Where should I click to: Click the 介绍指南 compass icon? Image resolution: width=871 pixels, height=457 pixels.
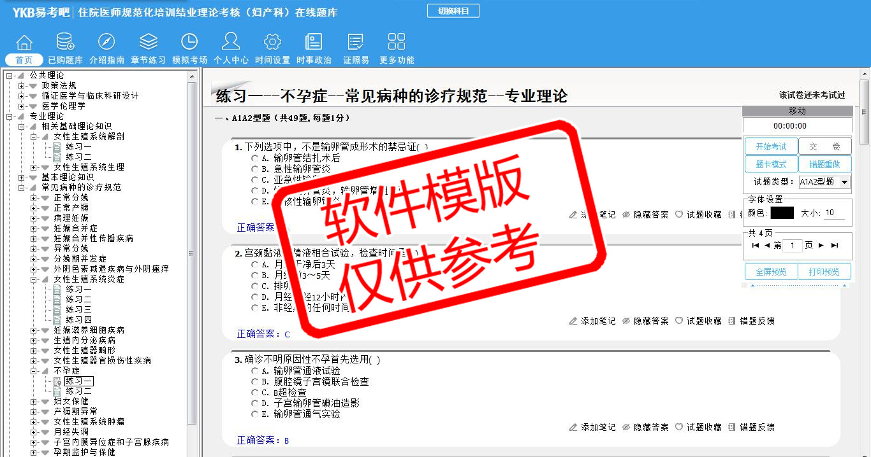click(x=106, y=43)
